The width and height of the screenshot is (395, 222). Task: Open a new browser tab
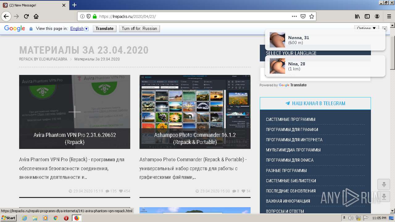(x=74, y=5)
